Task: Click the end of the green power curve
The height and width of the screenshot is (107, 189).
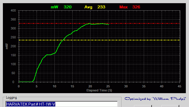Action: (x=109, y=25)
